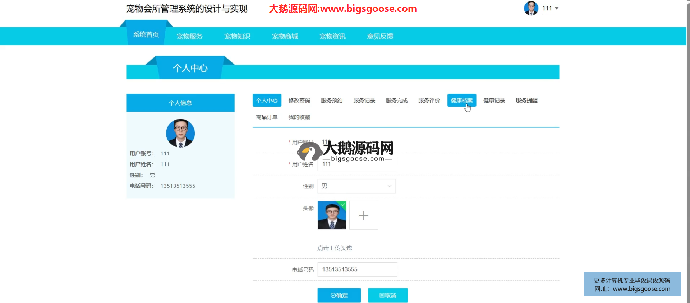690x303 pixels.
Task: Open the 服务预约 tab
Action: 331,101
